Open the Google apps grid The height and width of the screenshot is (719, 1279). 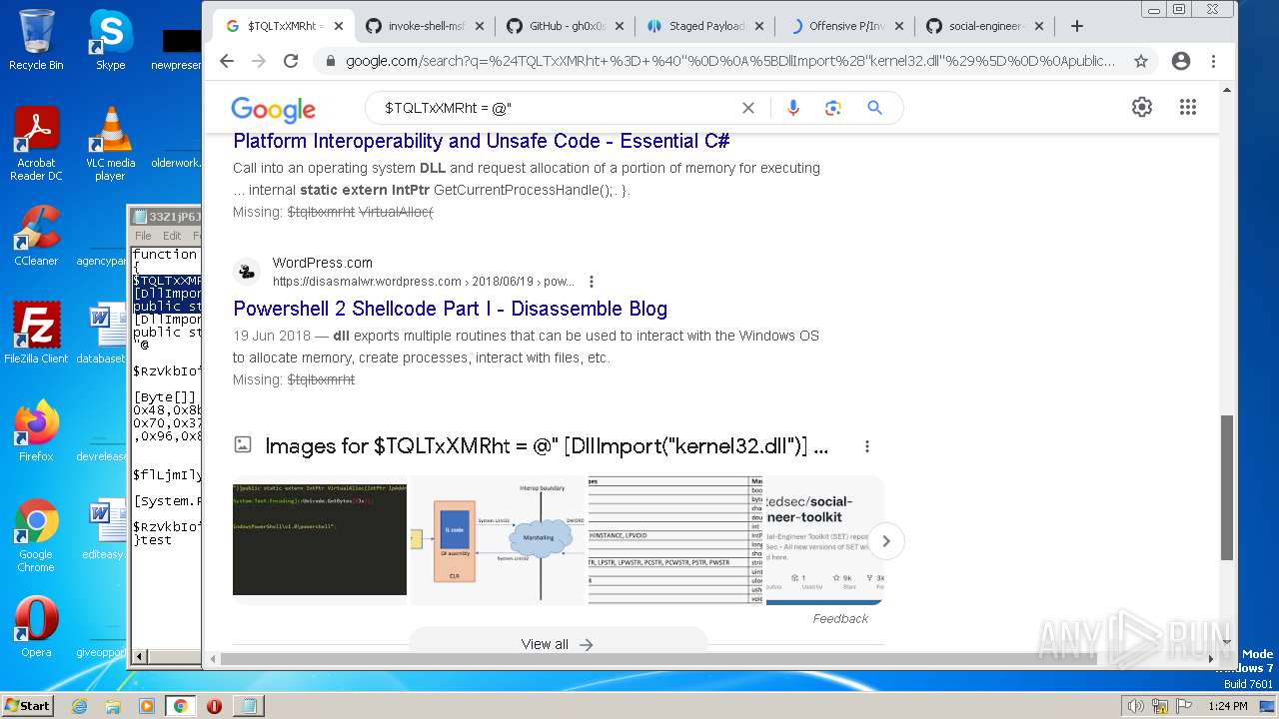[1188, 107]
